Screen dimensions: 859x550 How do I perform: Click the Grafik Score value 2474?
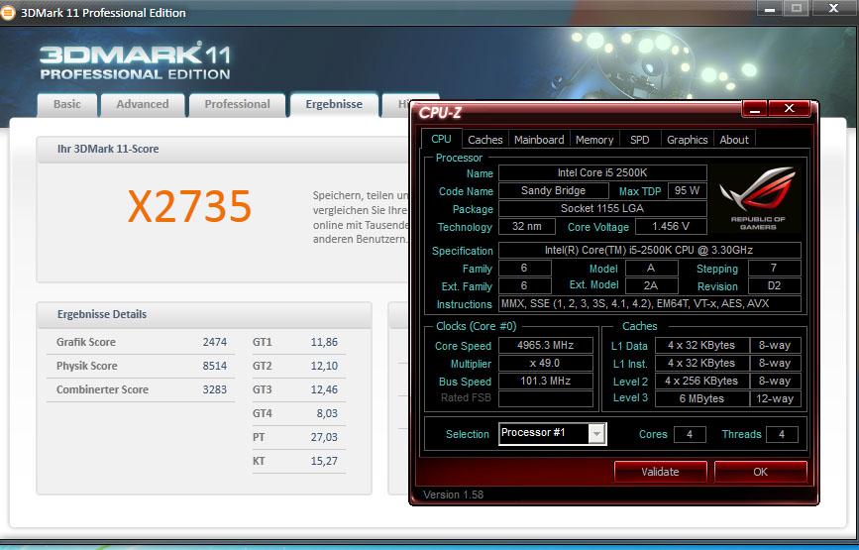coord(215,342)
